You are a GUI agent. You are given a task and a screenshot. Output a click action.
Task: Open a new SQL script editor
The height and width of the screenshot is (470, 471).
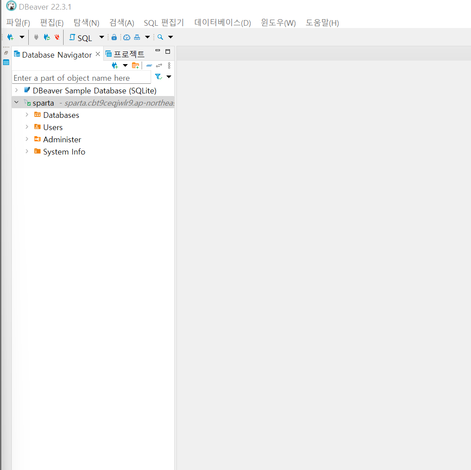tap(81, 38)
